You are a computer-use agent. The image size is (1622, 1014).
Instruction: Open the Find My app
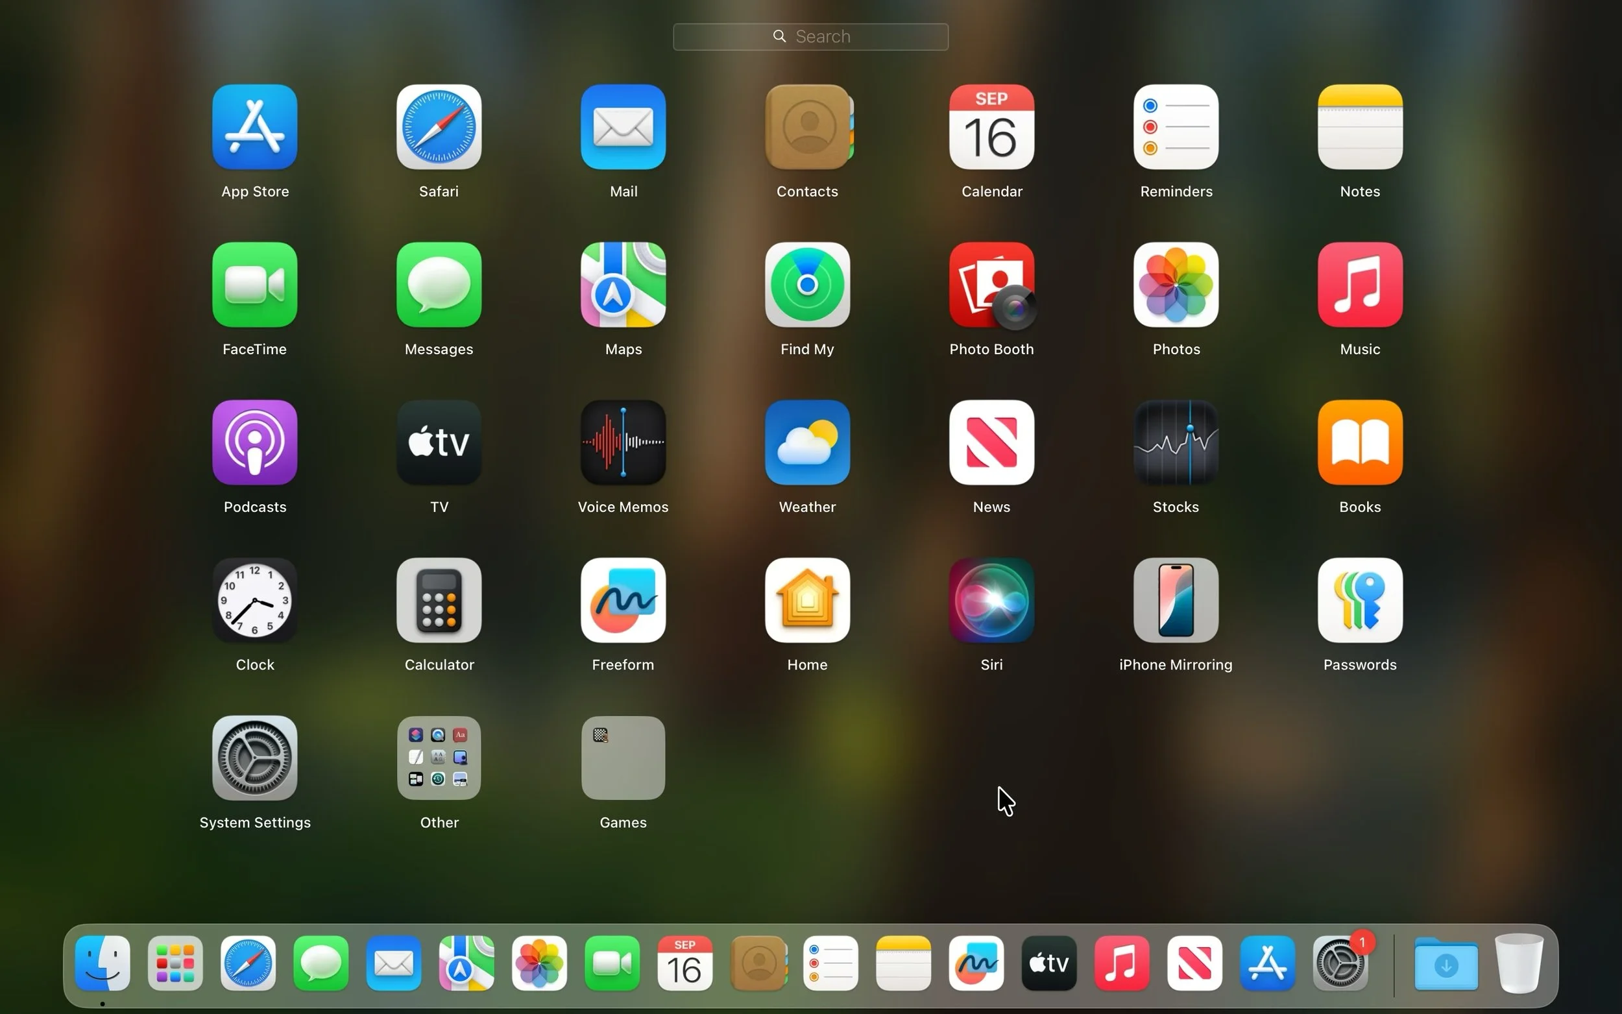[807, 285]
